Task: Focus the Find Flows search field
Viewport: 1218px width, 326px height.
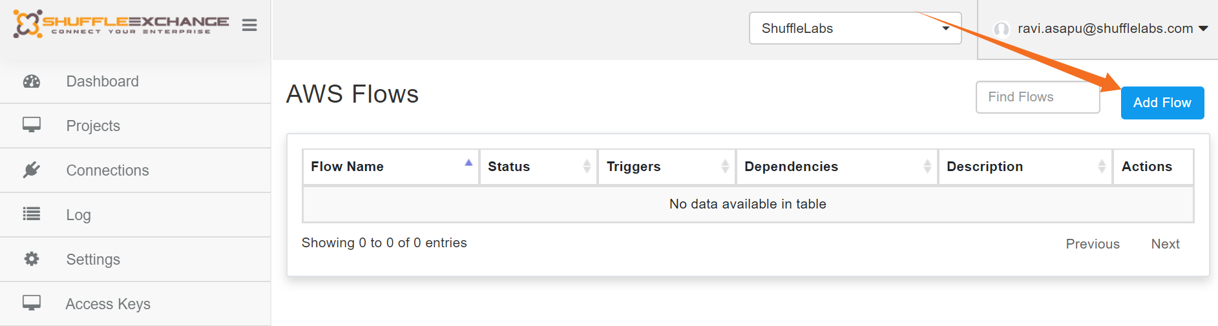Action: tap(1037, 97)
